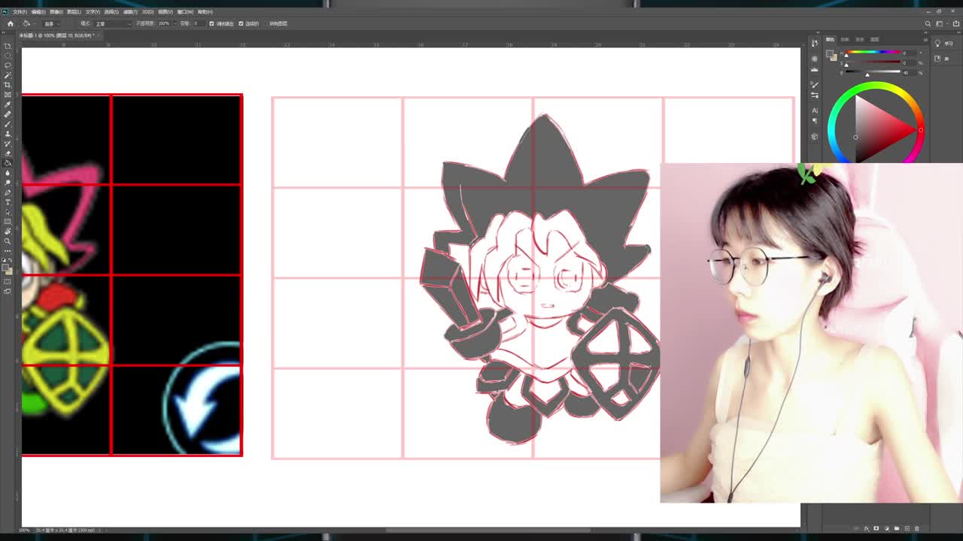Open the 帮助(H) menu
963x541 pixels.
[x=205, y=12]
